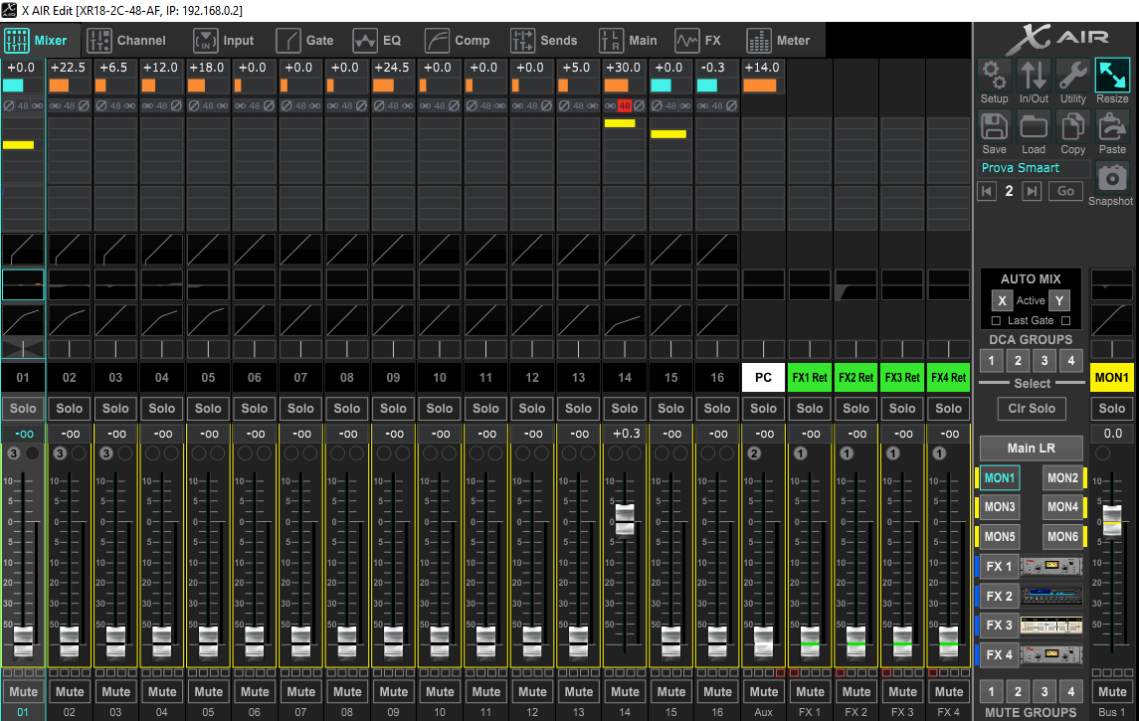
Task: Save the scene with Save icon
Action: [x=994, y=126]
